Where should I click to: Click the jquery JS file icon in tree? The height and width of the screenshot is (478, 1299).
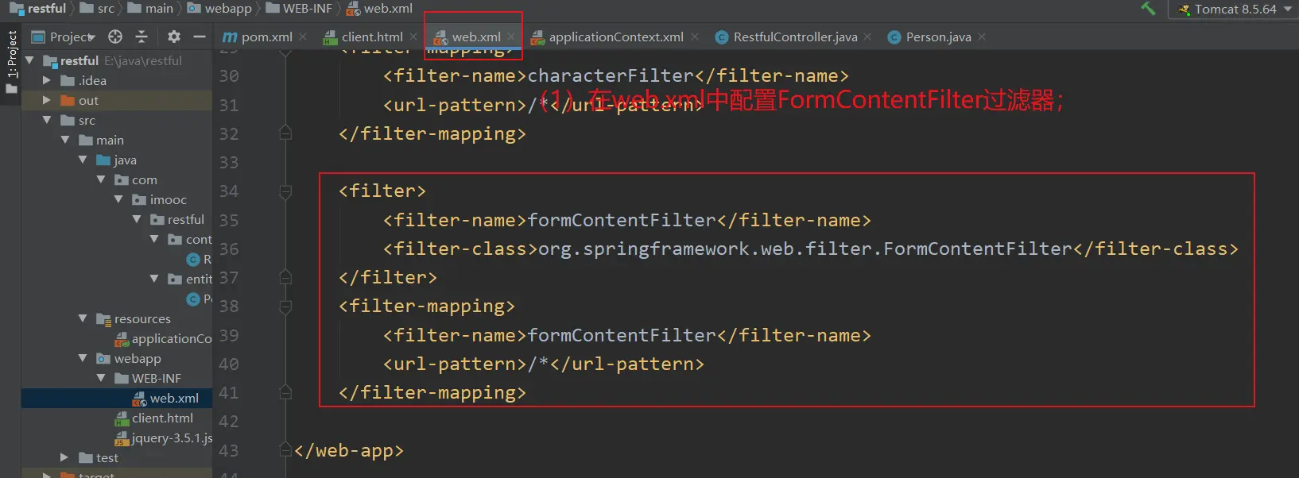pos(122,438)
